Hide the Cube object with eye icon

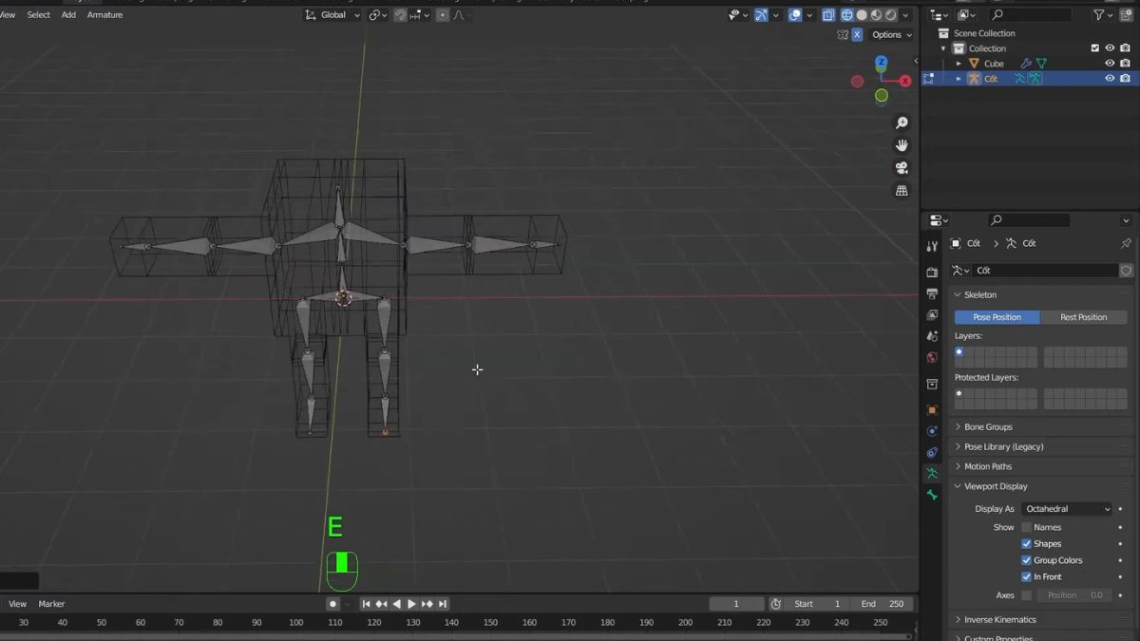(x=1110, y=64)
